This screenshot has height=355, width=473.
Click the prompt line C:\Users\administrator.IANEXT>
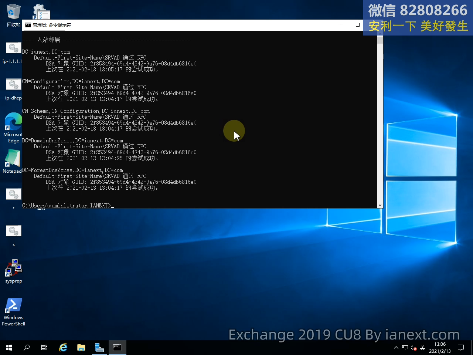tap(67, 206)
